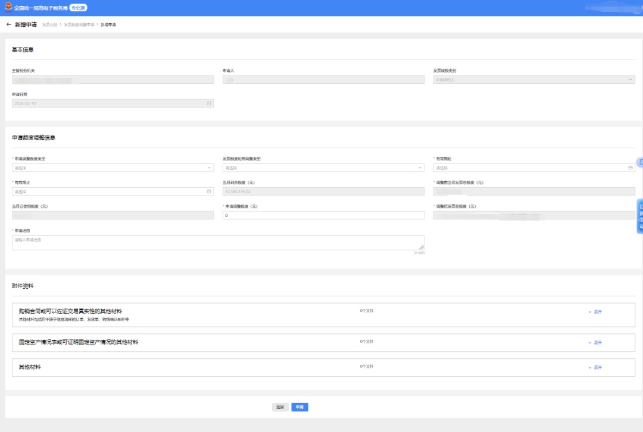Click the back arrow beside 新增申请
Viewport: 643px width, 432px height.
[8, 24]
